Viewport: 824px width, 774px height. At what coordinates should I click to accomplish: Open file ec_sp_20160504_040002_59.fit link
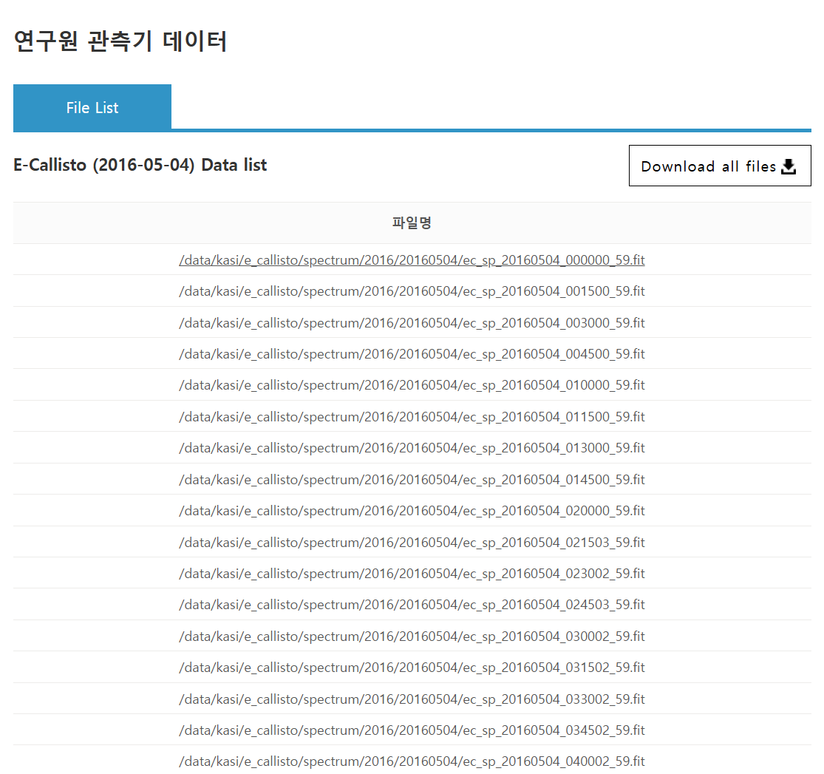(x=412, y=761)
